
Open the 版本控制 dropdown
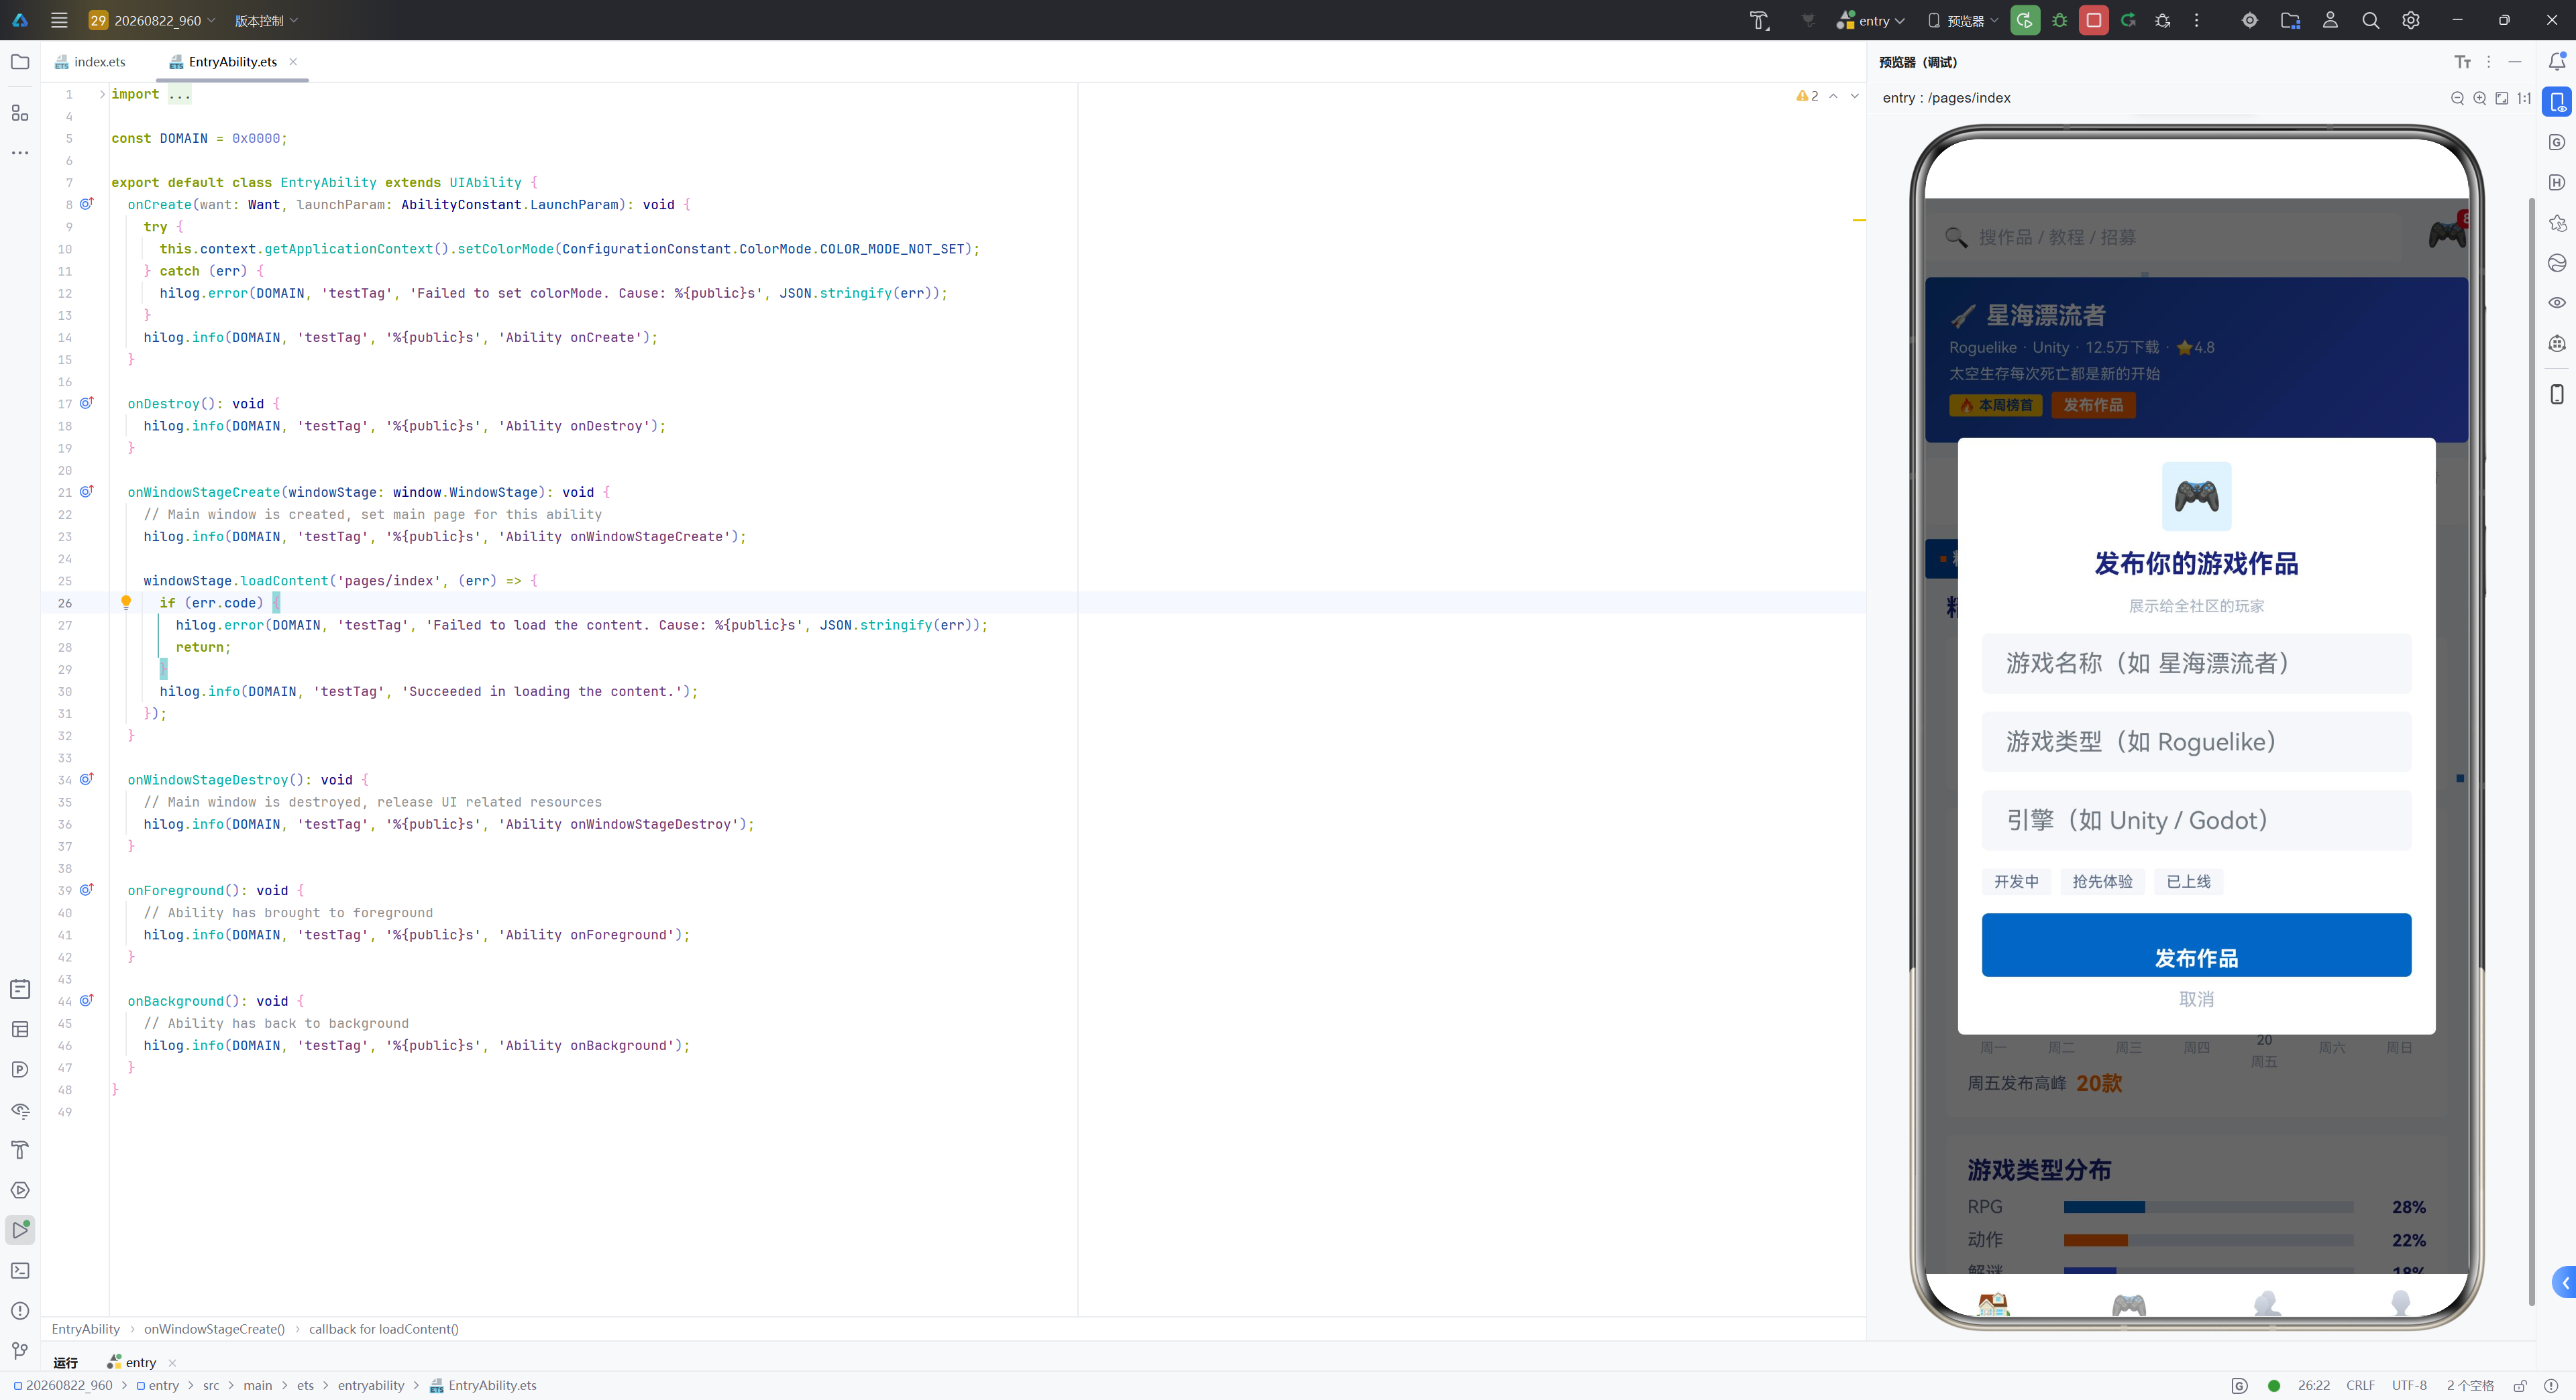[x=266, y=20]
